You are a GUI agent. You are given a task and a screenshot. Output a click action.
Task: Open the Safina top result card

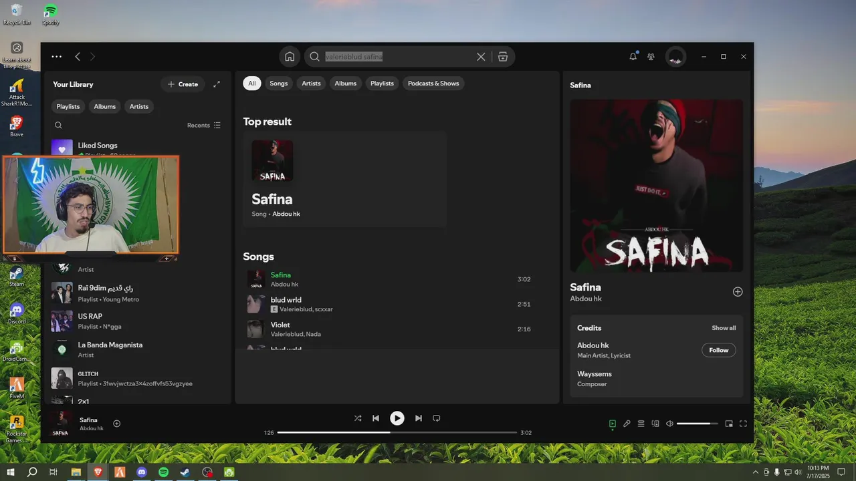(x=344, y=179)
